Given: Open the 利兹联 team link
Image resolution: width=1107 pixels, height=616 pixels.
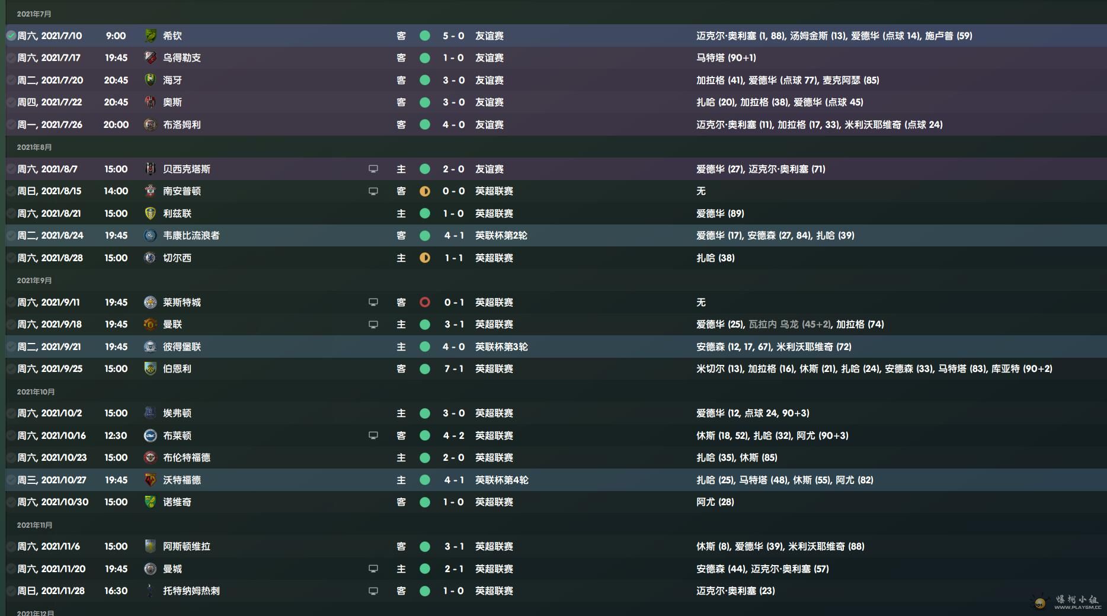Looking at the screenshot, I should [177, 213].
